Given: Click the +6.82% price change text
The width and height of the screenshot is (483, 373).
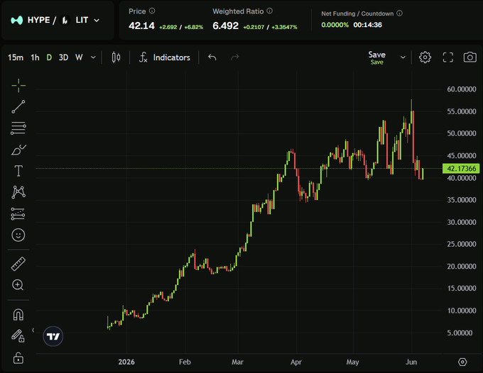Looking at the screenshot, I should (x=194, y=27).
